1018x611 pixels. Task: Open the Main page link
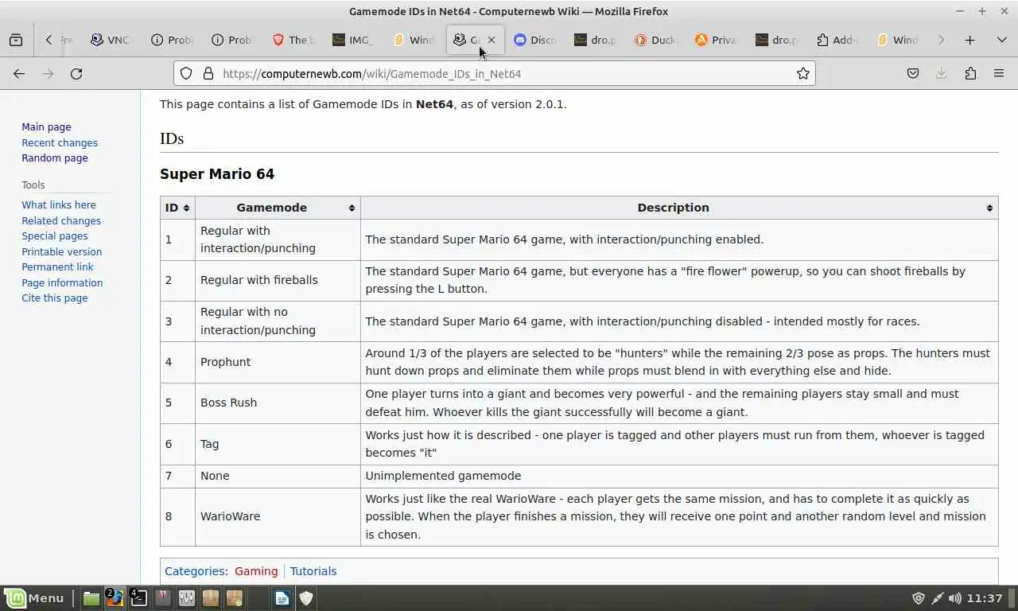(46, 126)
